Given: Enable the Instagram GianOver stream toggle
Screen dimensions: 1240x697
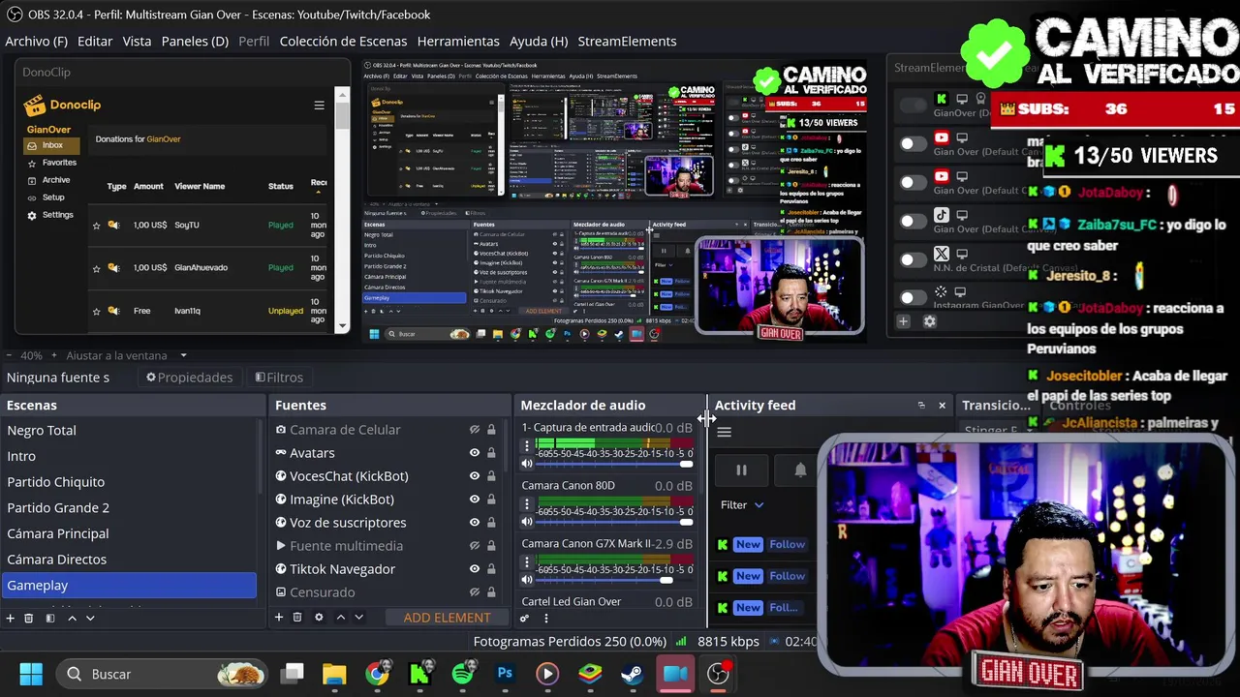Looking at the screenshot, I should pos(913,298).
